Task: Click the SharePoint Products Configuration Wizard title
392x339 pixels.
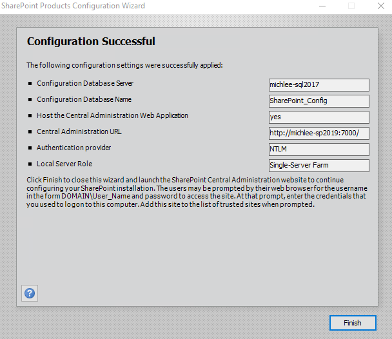Action: [73, 6]
